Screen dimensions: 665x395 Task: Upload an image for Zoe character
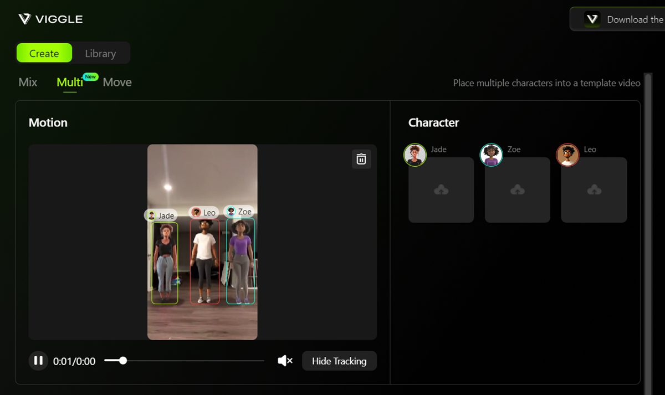(x=518, y=190)
